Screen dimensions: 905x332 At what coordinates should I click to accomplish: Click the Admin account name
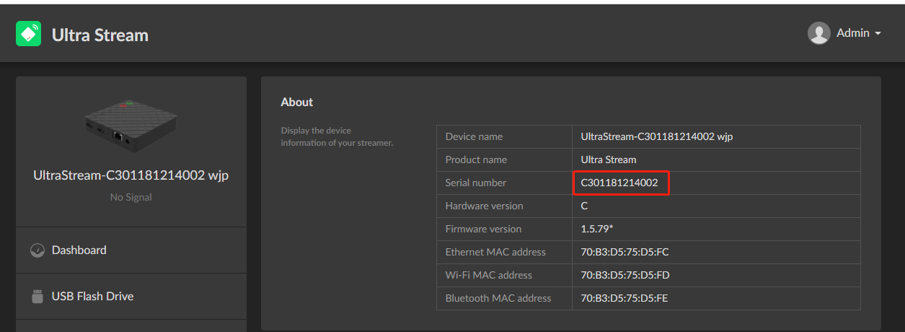853,33
